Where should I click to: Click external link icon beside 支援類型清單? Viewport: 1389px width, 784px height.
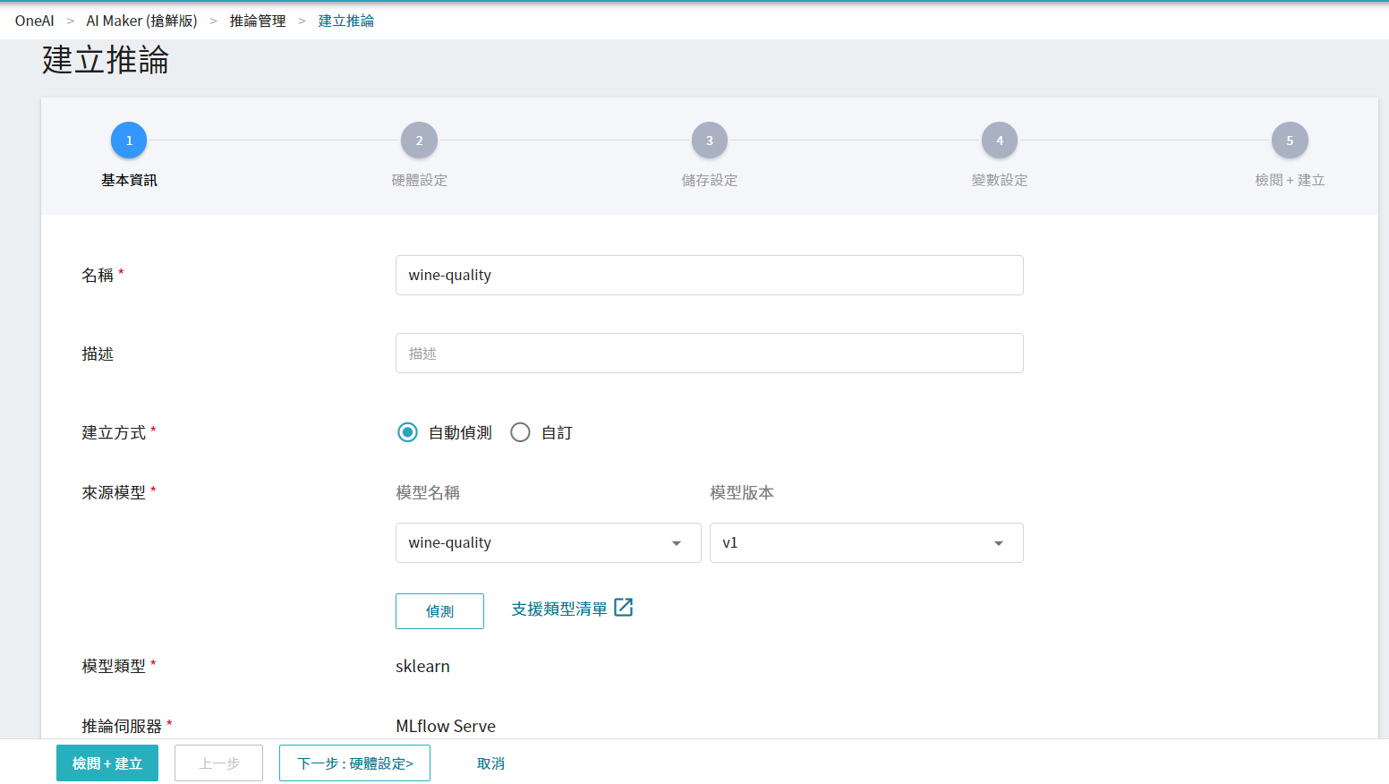tap(624, 608)
